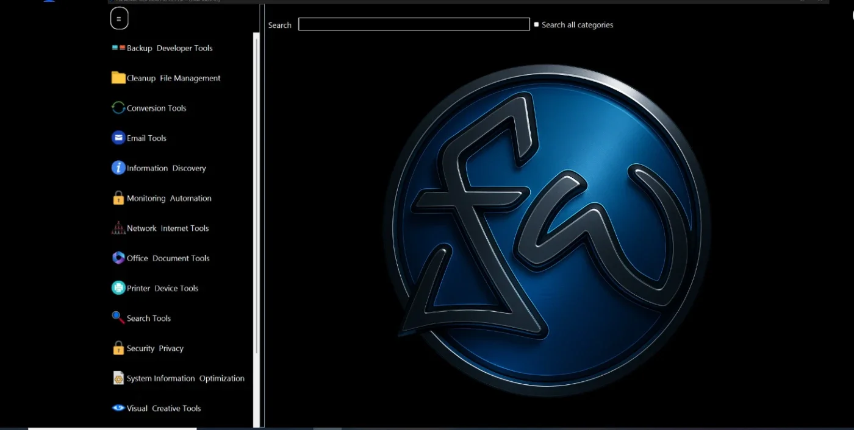Screen dimensions: 854x430
Task: Click the Information Discovery info icon
Action: [x=118, y=167]
